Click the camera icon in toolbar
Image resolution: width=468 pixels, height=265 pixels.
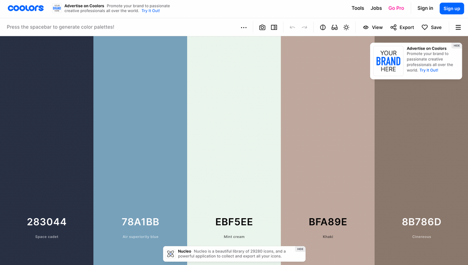point(262,28)
